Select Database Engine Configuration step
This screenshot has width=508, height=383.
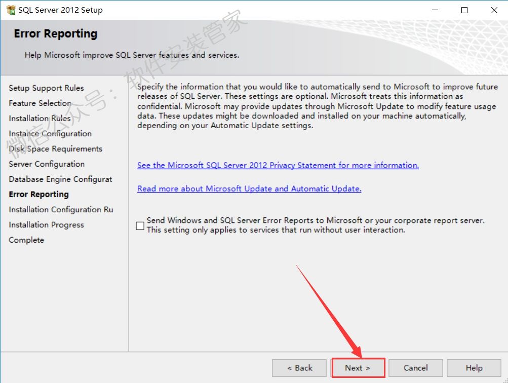[60, 179]
